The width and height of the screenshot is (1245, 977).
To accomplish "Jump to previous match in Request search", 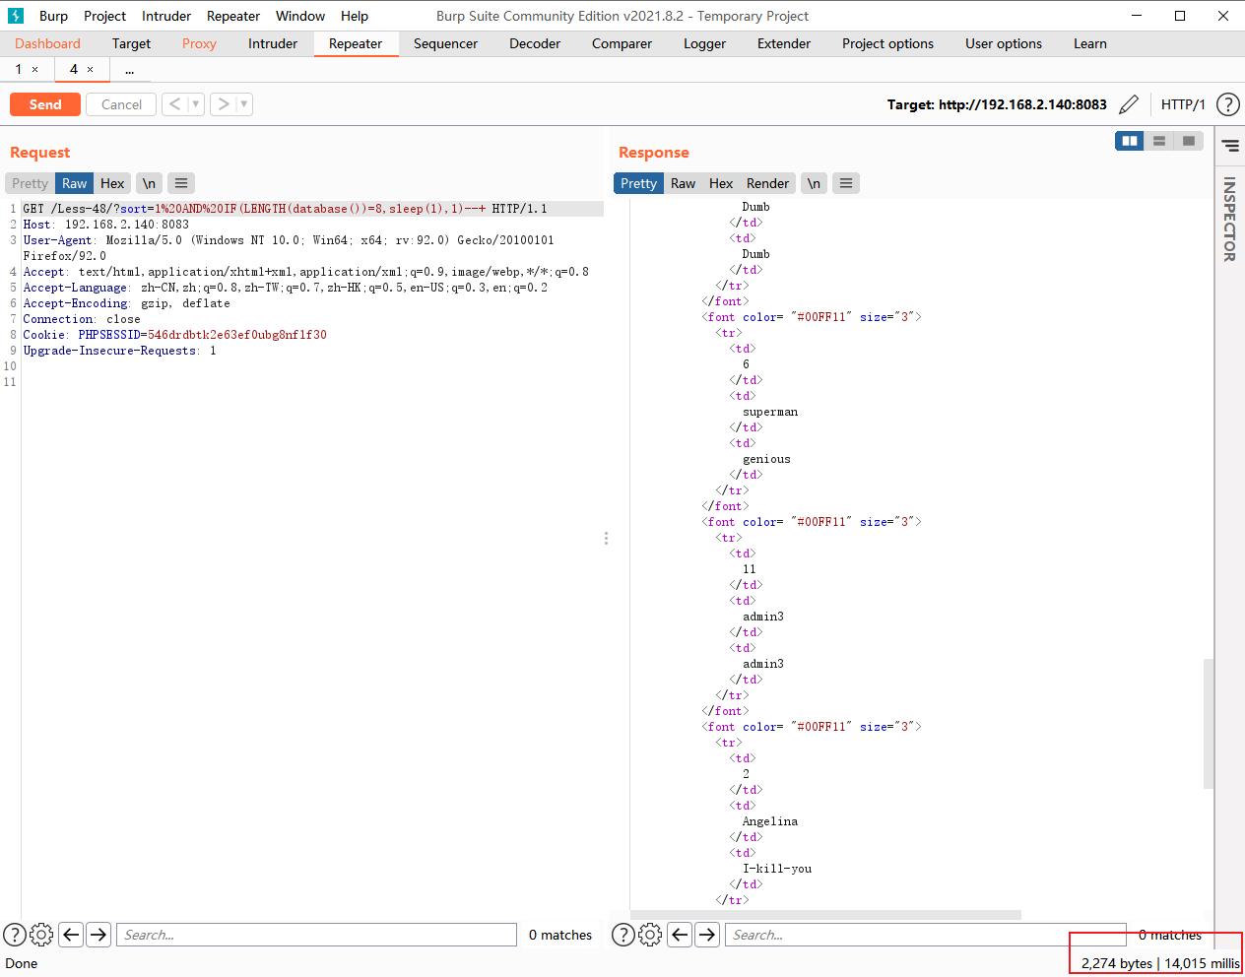I will point(71,935).
